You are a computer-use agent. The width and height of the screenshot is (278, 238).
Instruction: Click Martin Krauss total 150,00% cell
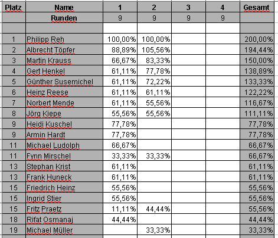point(257,60)
